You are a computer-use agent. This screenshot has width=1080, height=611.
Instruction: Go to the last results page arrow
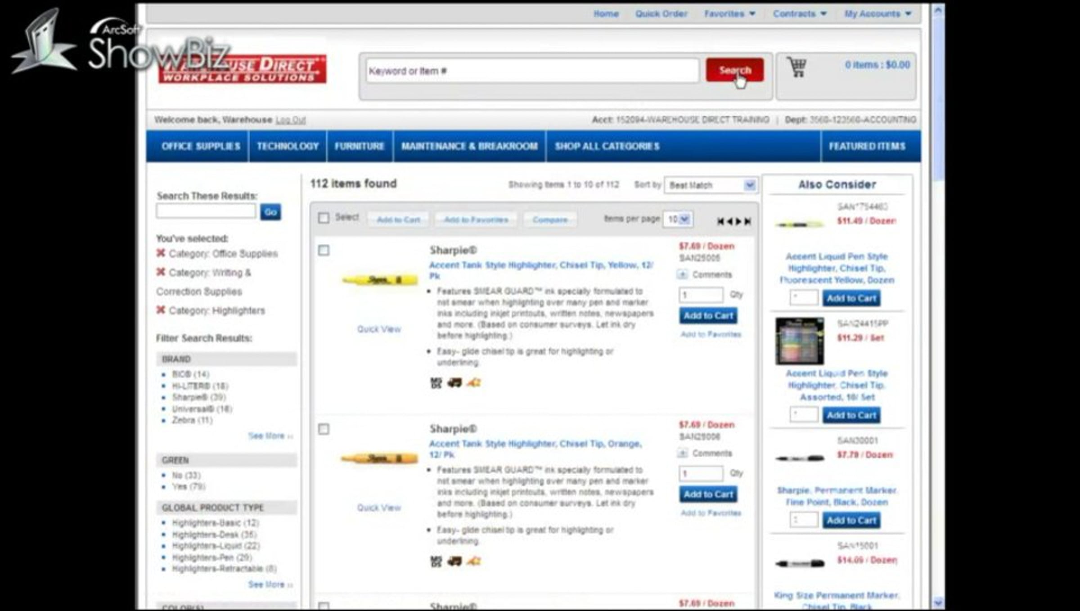click(747, 221)
